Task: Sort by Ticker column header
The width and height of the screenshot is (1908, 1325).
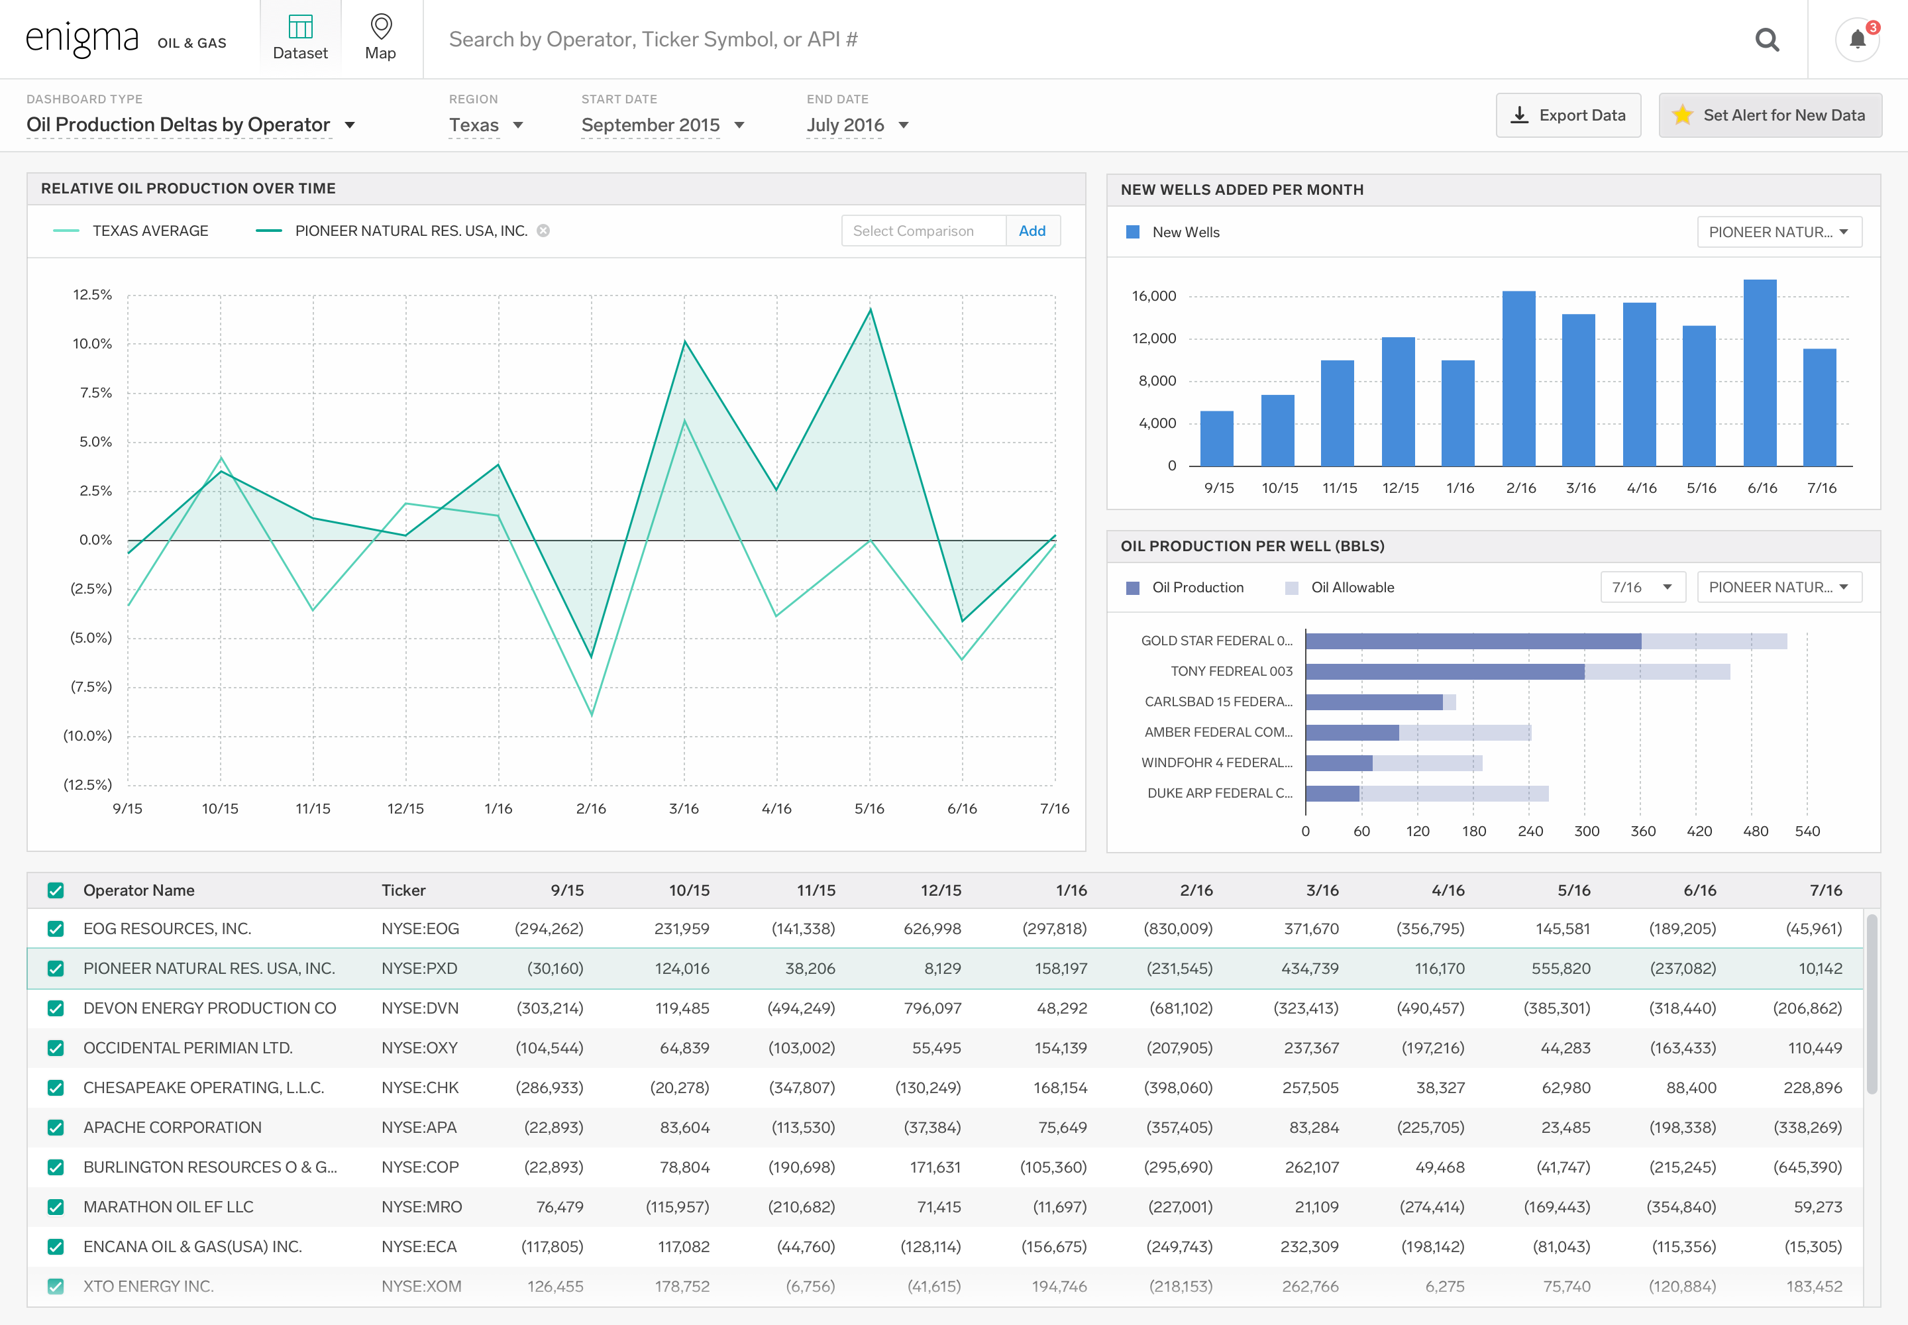Action: [x=403, y=891]
